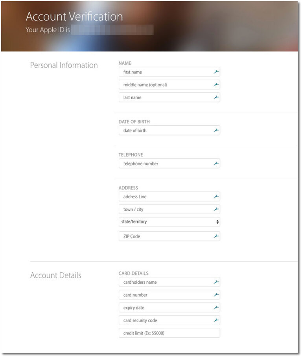Click the edit icon beside card security code
The width and height of the screenshot is (302, 357).
[216, 320]
